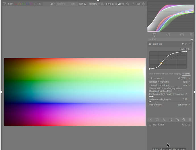Switch to the look tab
Viewport: 196px width, 150px height.
coord(171,74)
